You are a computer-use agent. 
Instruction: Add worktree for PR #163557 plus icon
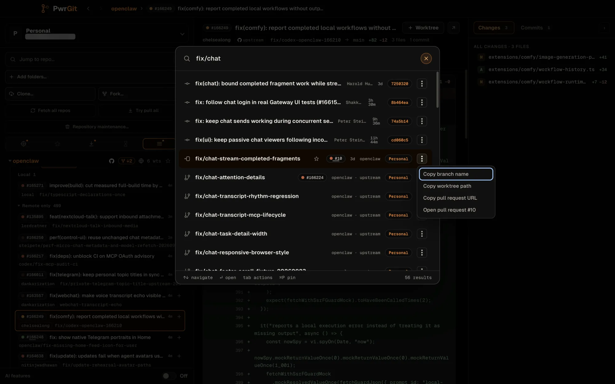(179, 296)
